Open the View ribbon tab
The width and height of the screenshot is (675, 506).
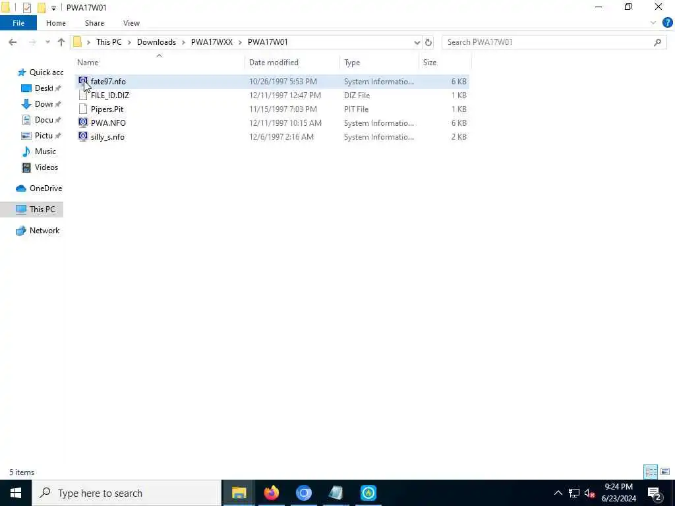pos(131,23)
